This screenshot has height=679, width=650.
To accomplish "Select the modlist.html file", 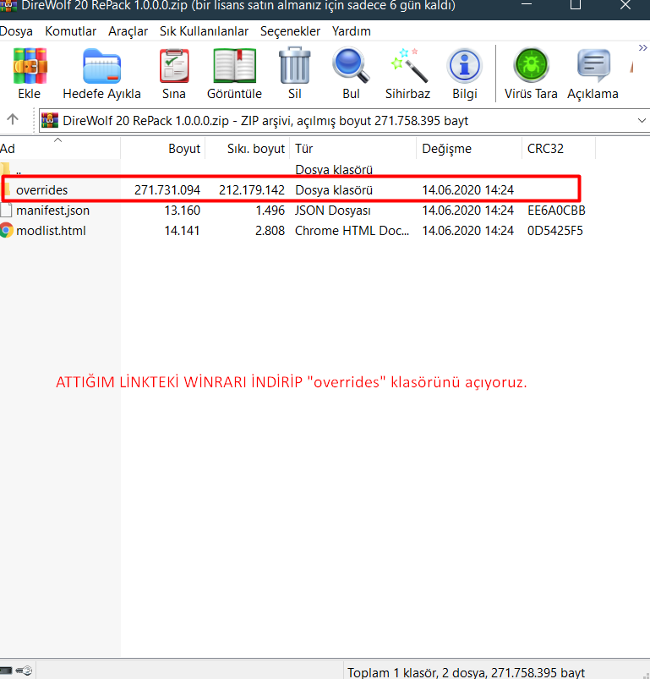I will pos(51,231).
